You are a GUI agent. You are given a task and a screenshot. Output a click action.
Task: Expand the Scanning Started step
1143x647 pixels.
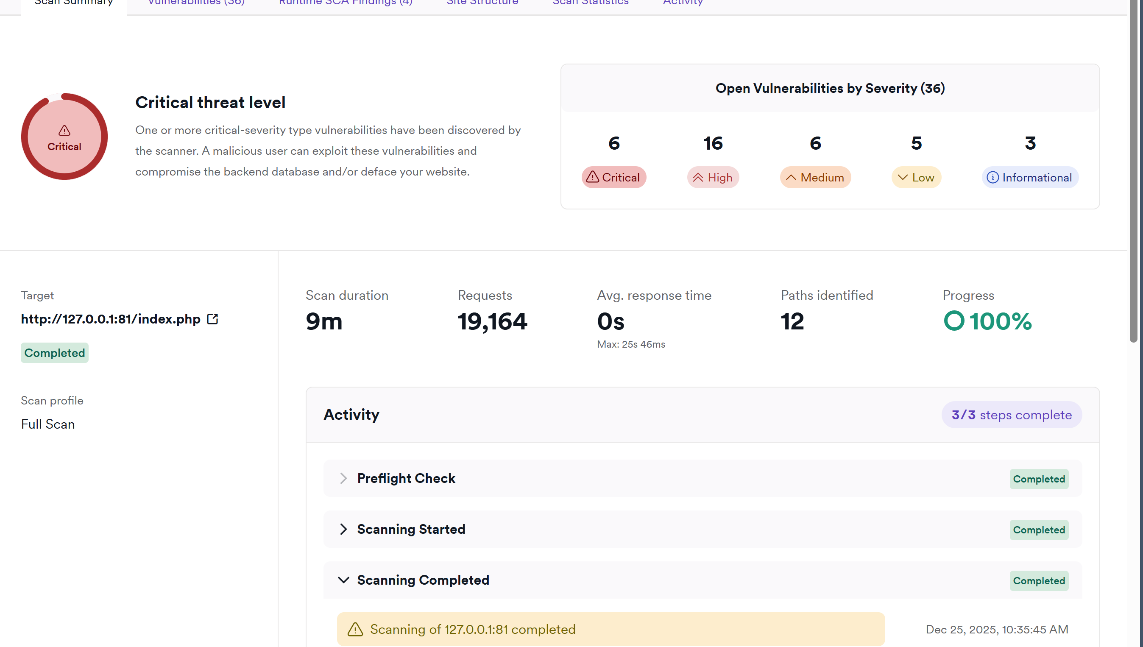[343, 529]
